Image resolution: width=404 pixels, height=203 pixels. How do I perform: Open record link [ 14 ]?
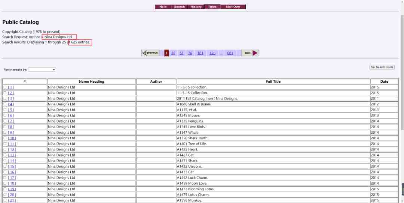point(12,161)
